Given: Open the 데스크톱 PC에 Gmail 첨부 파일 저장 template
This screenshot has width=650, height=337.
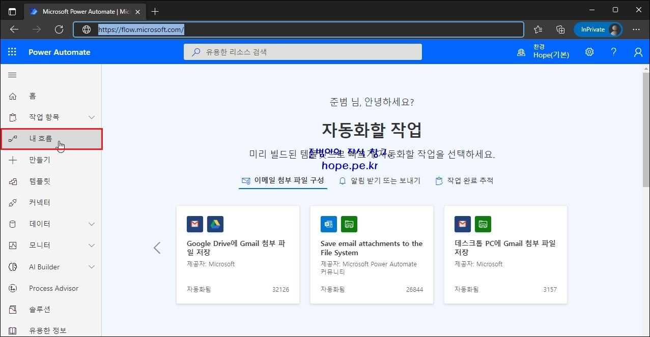Looking at the screenshot, I should point(505,255).
